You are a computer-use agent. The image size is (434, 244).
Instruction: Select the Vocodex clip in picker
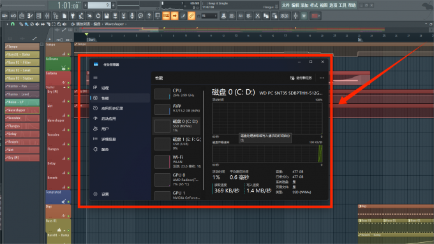[x=22, y=118]
